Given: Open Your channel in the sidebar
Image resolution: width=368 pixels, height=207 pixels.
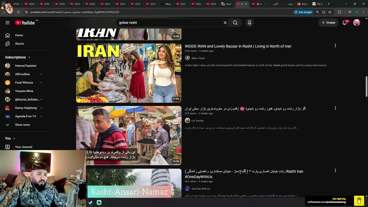Looking at the screenshot, I should point(24,147).
